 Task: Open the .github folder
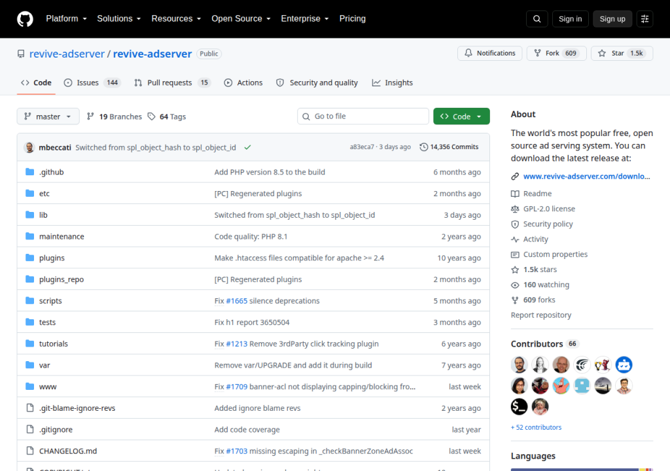[x=51, y=172]
